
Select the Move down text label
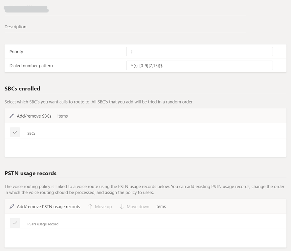(138, 207)
